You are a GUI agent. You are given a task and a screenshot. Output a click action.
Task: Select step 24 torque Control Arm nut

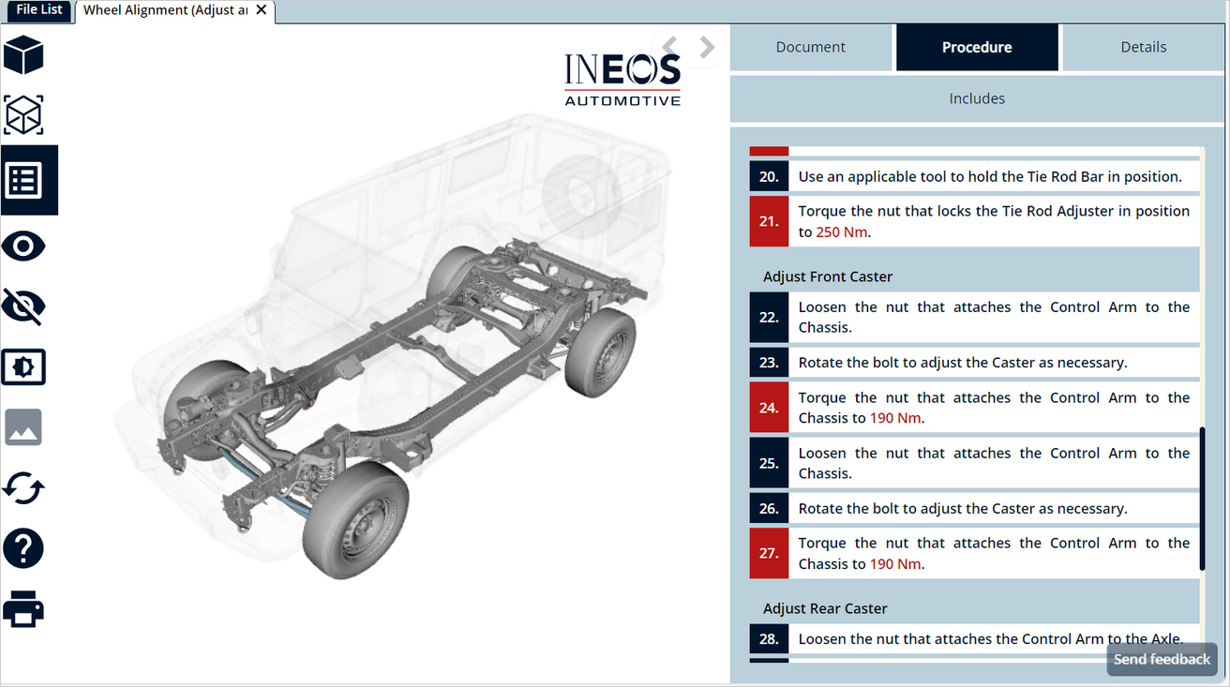[975, 408]
